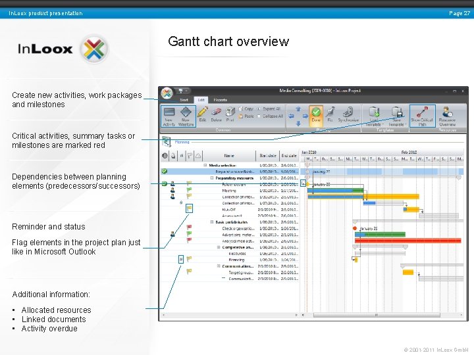This screenshot has height=355, width=474.
Task: Click the Copy button in the ribbon
Action: pyautogui.click(x=246, y=108)
